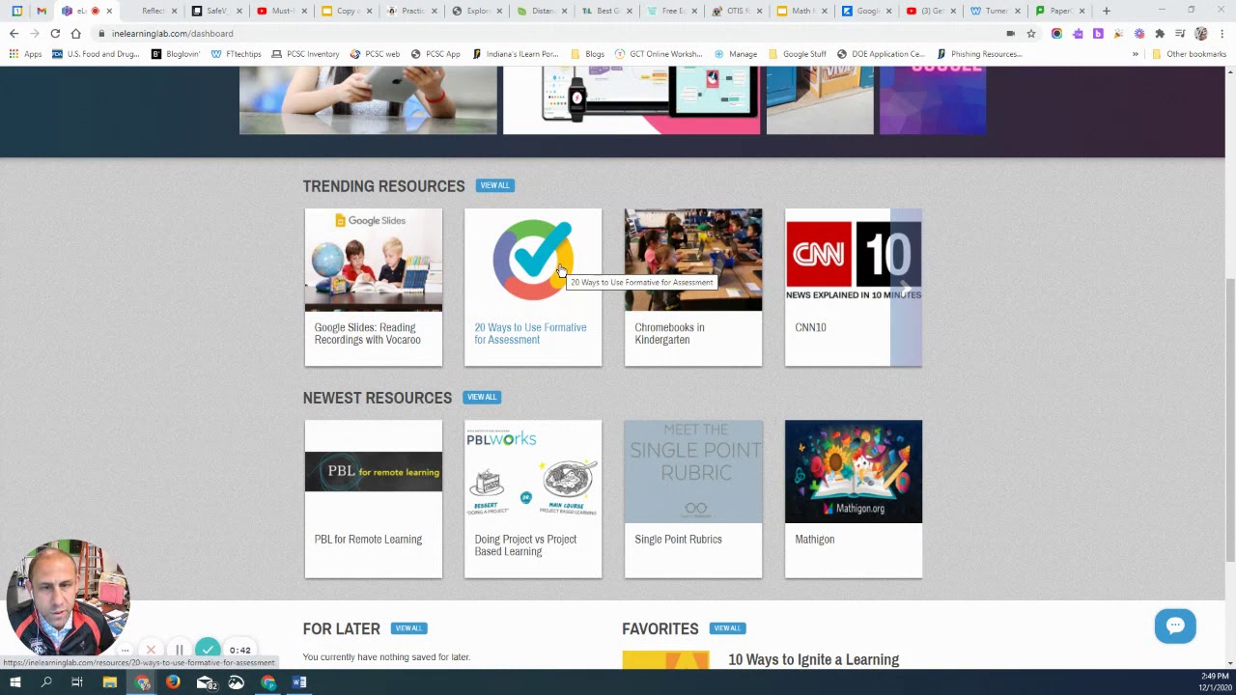This screenshot has height=695, width=1236.
Task: Open File Explorer from taskbar
Action: [110, 682]
